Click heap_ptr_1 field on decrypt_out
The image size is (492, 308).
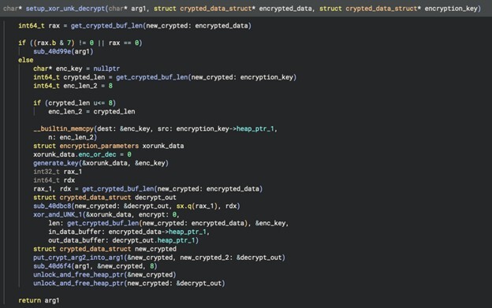(x=177, y=240)
